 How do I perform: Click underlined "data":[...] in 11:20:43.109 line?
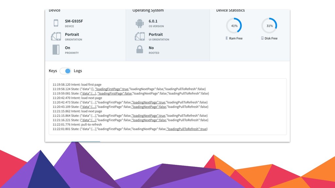88,107
